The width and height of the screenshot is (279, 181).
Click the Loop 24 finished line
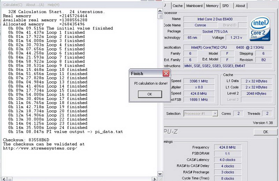(48, 127)
